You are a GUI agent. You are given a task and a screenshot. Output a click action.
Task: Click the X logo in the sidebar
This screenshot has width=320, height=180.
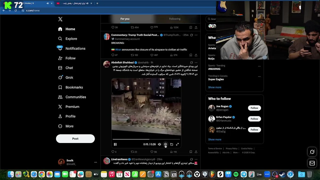point(60,19)
